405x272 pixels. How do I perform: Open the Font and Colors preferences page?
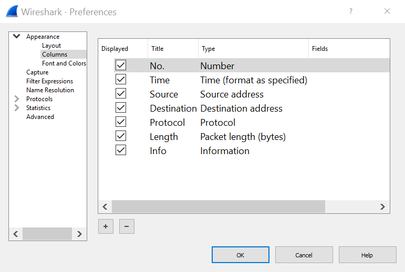(x=64, y=63)
